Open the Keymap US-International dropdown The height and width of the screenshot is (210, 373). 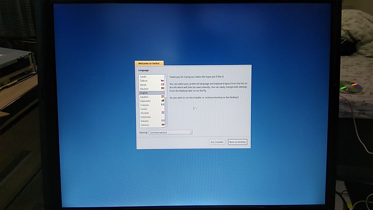tap(170, 132)
